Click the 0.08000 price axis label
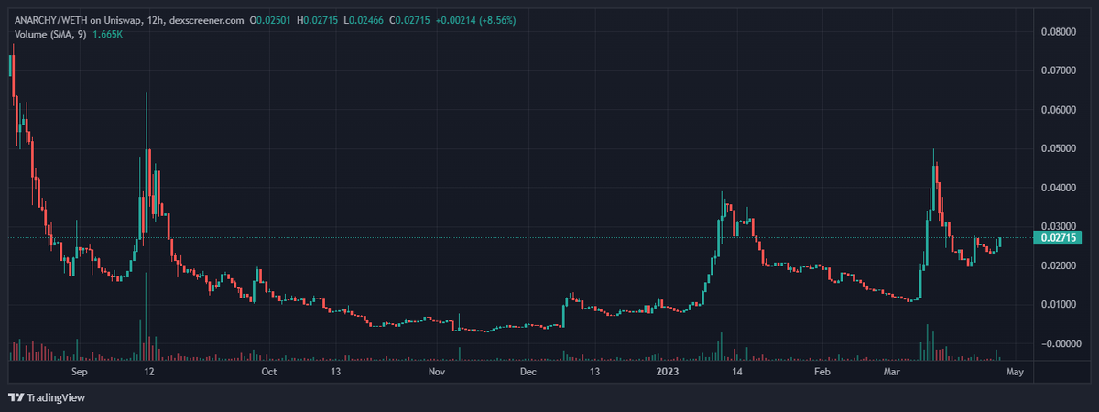 point(1058,31)
